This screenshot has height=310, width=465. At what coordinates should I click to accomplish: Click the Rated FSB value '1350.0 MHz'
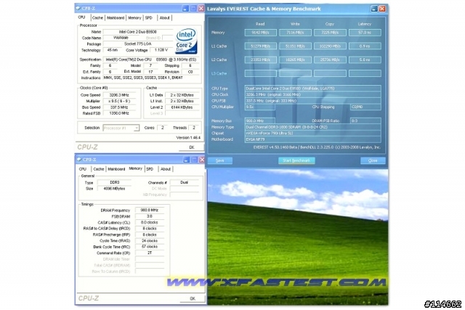click(x=119, y=113)
